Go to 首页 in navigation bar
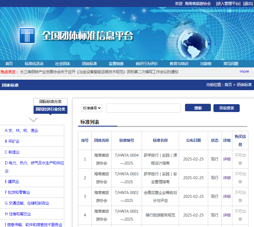Viewport: 254px width, 227px height. pyautogui.click(x=9, y=64)
